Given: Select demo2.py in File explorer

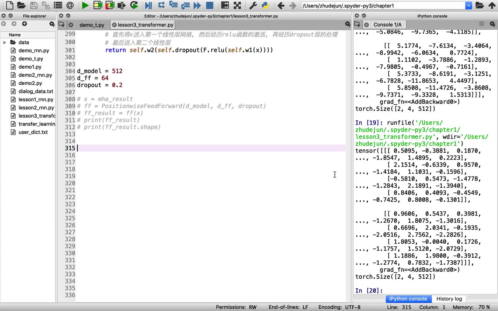Looking at the screenshot, I should point(30,83).
